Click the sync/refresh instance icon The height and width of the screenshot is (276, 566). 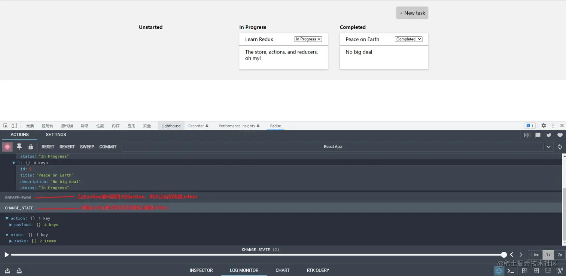click(x=560, y=147)
